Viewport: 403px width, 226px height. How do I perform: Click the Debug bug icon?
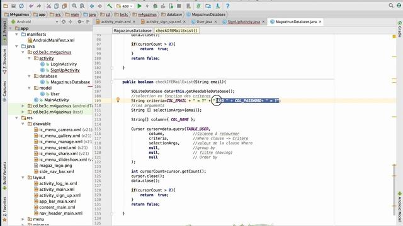coord(156,6)
